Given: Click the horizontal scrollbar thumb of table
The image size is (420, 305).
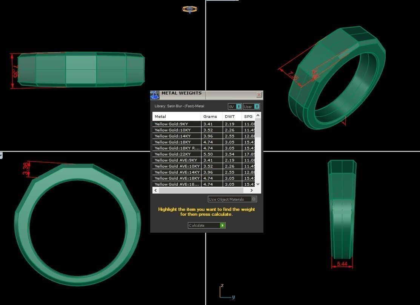Looking at the screenshot, I should pyautogui.click(x=201, y=190).
